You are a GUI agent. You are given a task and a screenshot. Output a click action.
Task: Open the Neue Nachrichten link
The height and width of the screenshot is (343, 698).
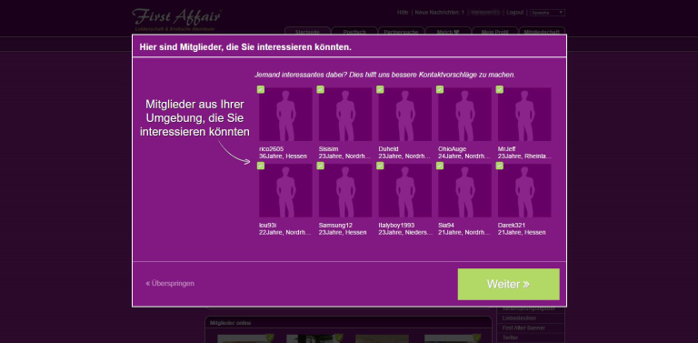pyautogui.click(x=439, y=13)
